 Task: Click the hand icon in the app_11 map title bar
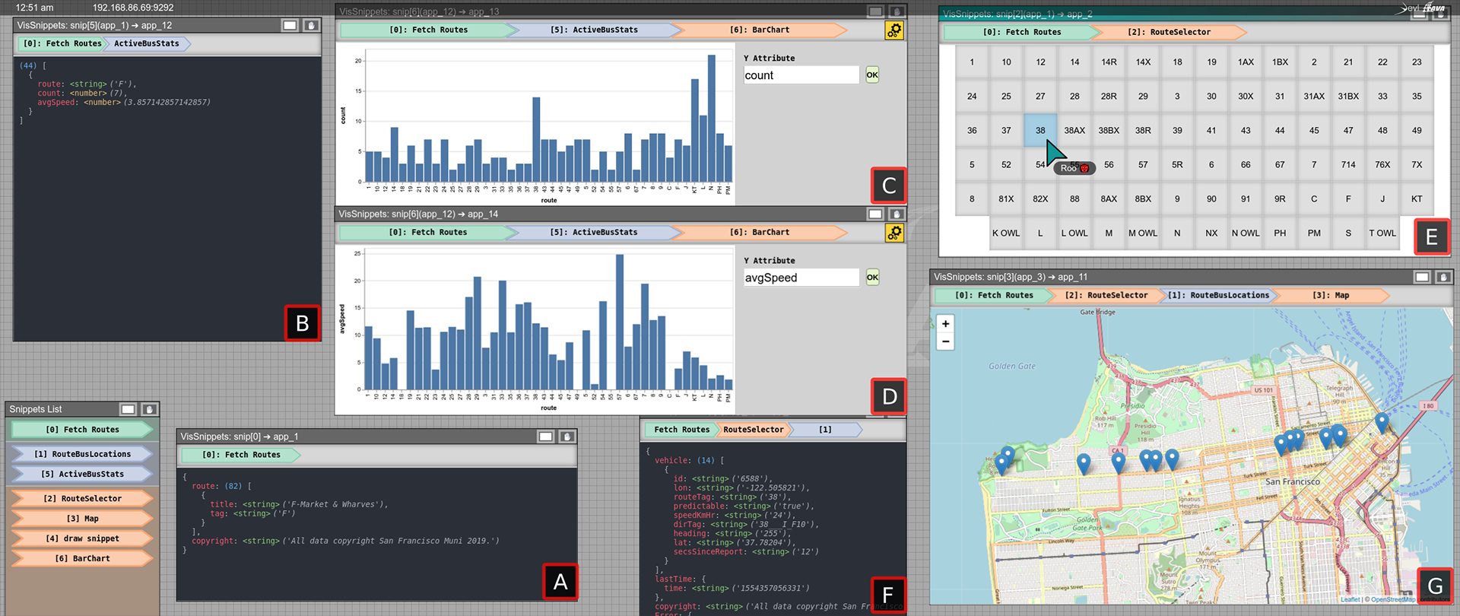pos(1443,278)
